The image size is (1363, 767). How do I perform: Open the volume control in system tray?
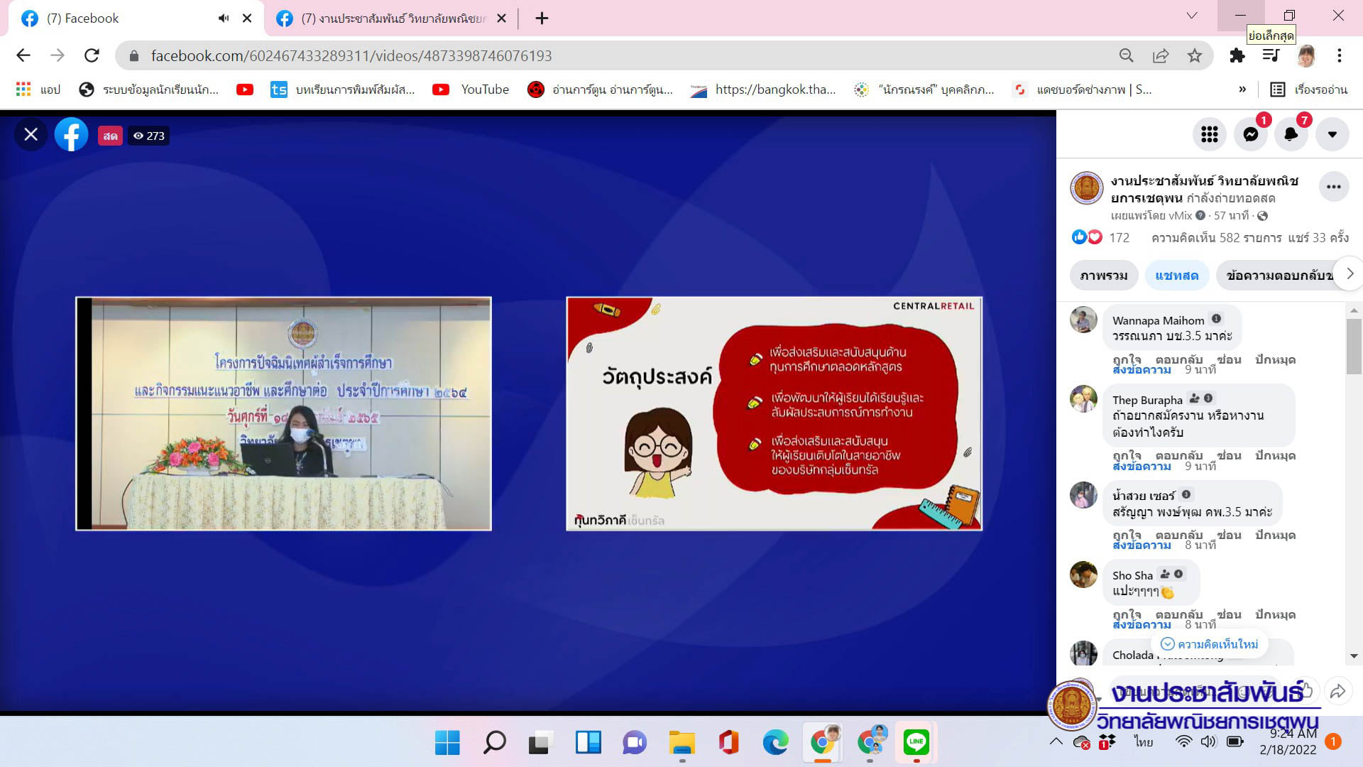(1208, 742)
